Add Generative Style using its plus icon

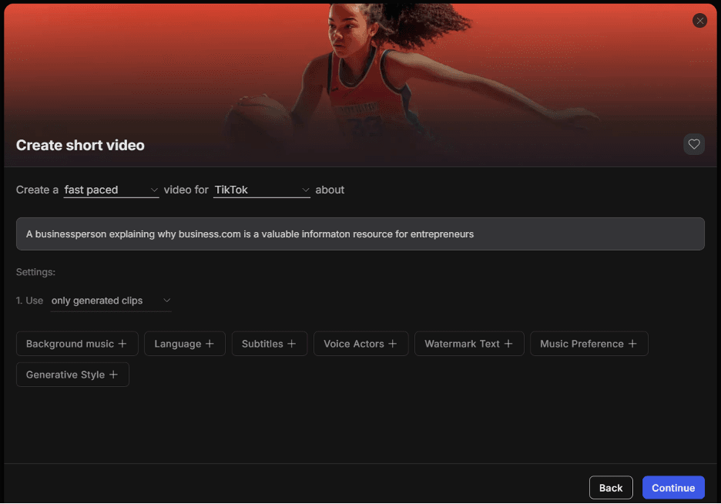click(x=113, y=375)
